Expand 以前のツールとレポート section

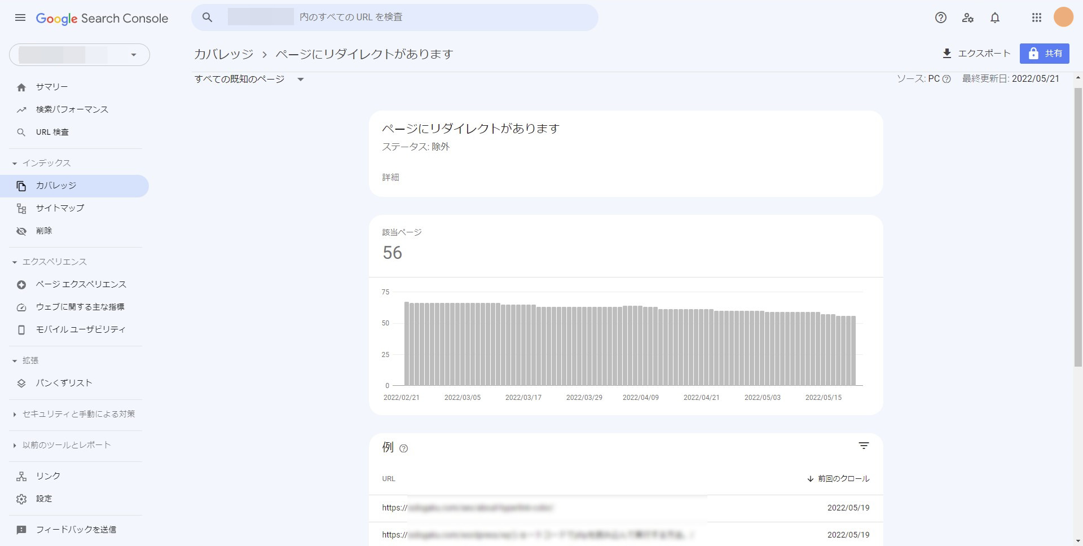[x=15, y=445]
